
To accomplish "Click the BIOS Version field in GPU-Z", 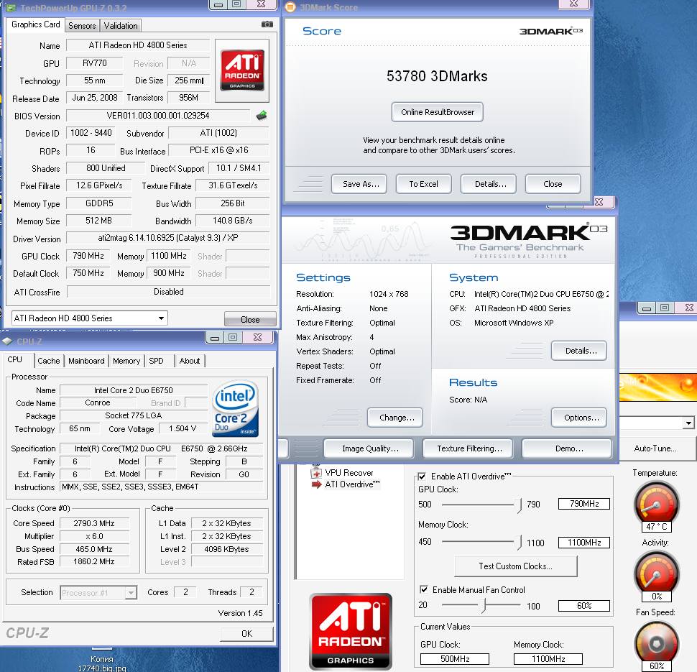I will pos(158,116).
